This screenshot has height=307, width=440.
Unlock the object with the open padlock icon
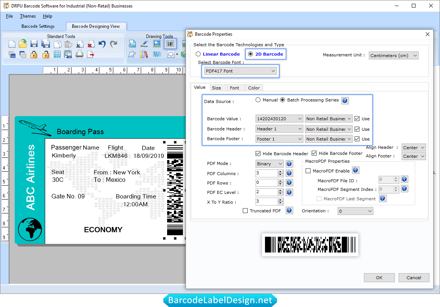(x=46, y=54)
